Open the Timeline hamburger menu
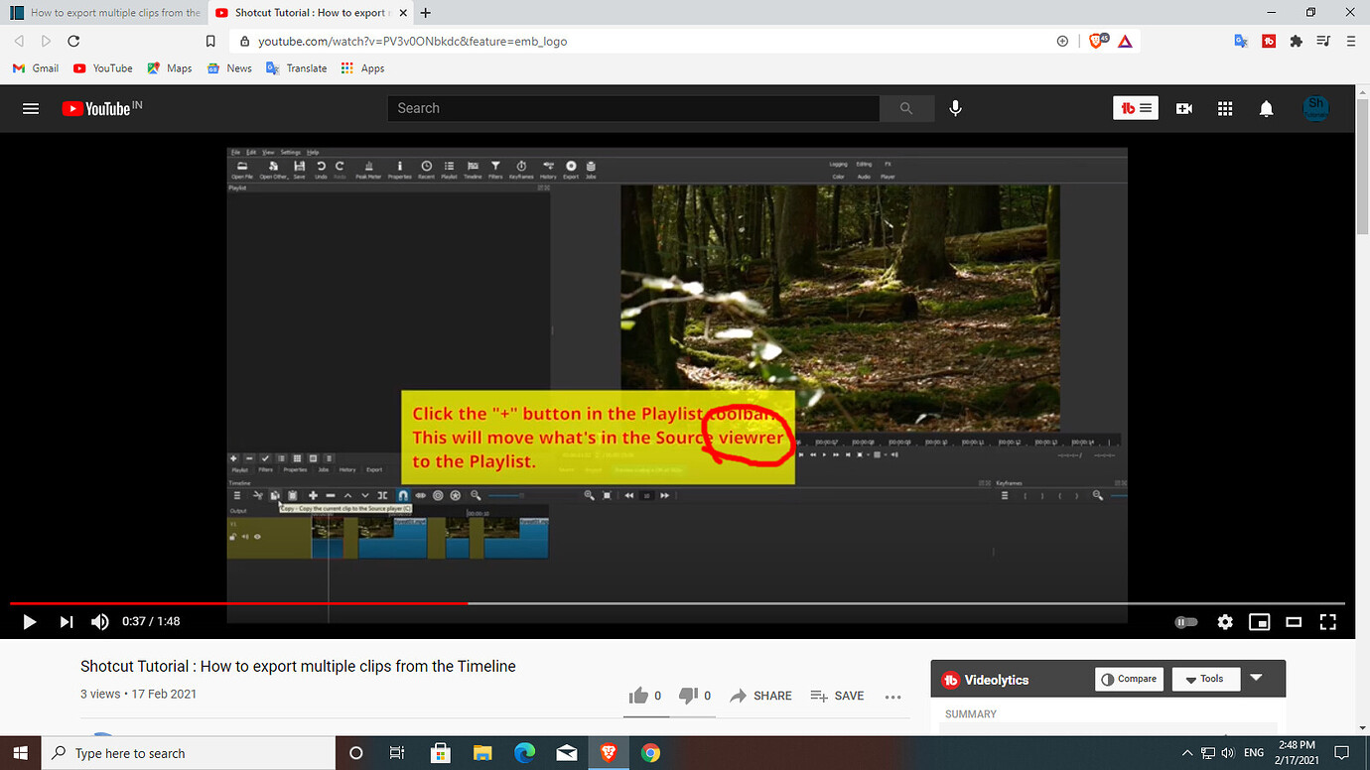 pyautogui.click(x=237, y=494)
